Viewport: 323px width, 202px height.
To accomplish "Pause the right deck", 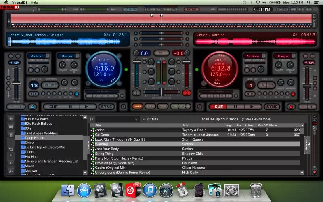I will (235, 107).
